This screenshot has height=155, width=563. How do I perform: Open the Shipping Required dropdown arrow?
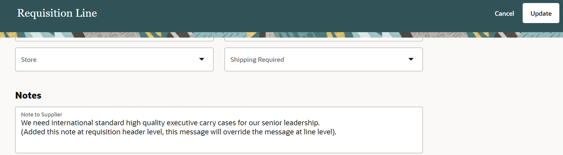[411, 59]
